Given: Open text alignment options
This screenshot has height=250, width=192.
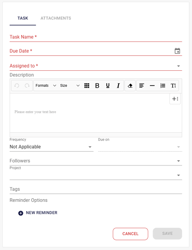Looking at the screenshot, I should coord(142,85).
